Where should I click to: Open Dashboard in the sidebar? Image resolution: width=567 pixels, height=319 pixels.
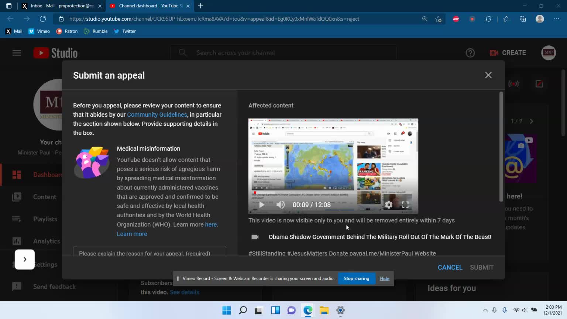coord(37,175)
